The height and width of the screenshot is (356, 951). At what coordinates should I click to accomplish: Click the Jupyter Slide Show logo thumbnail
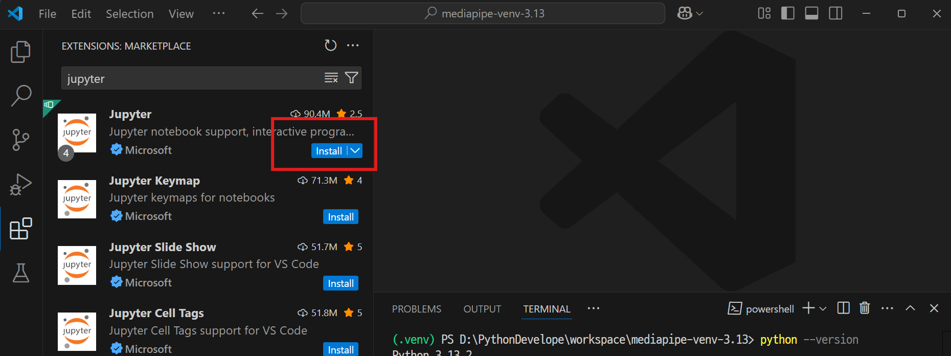coord(77,265)
